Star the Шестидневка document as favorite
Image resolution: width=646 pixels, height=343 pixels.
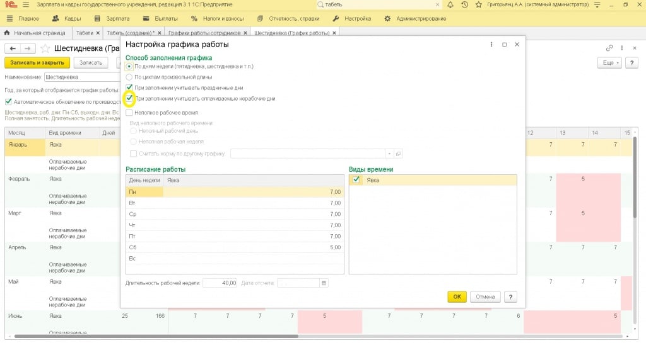[45, 48]
